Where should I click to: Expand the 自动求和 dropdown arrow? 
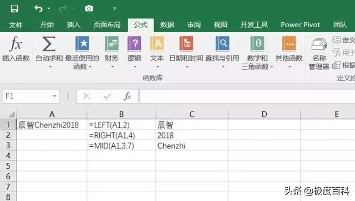(x=50, y=66)
